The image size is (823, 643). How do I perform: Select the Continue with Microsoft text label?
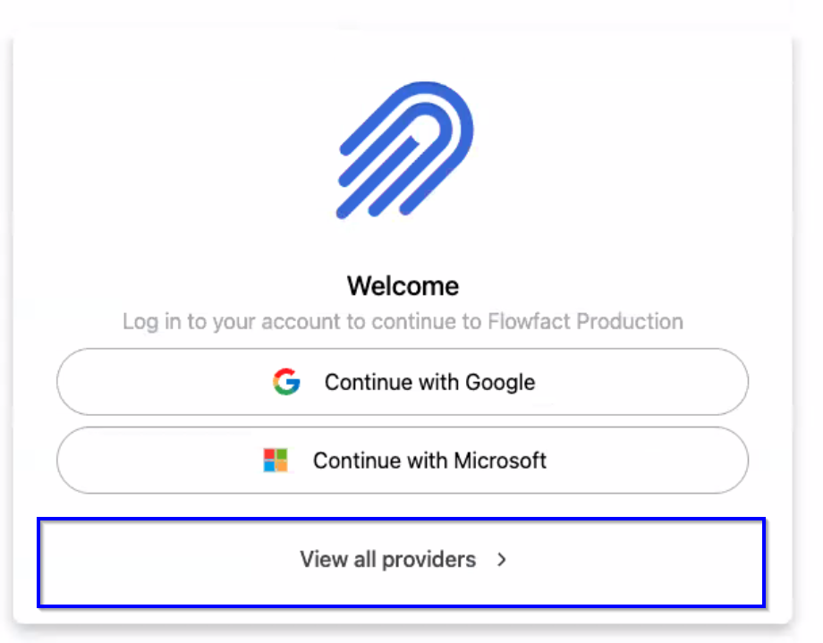coord(430,461)
